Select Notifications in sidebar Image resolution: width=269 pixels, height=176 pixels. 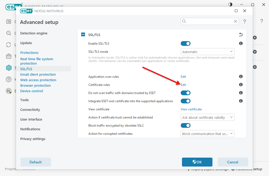tap(30, 129)
